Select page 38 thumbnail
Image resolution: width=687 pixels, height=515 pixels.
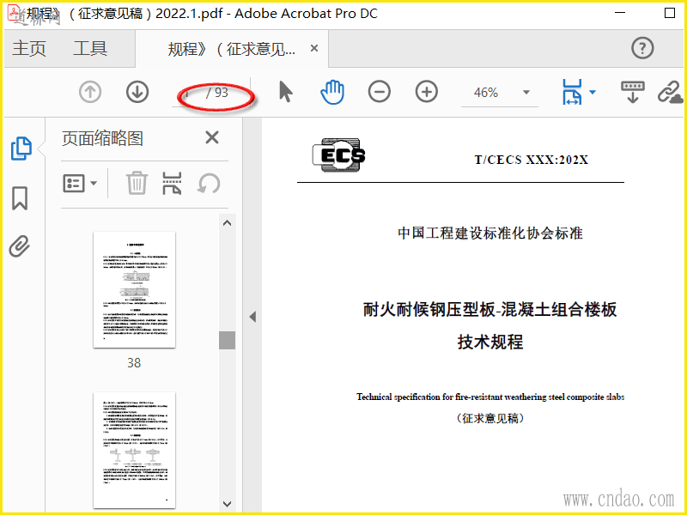pos(135,289)
